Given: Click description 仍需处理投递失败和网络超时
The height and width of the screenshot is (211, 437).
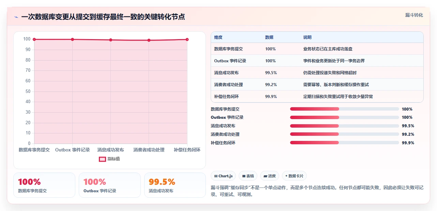Looking at the screenshot, I should coord(330,73).
